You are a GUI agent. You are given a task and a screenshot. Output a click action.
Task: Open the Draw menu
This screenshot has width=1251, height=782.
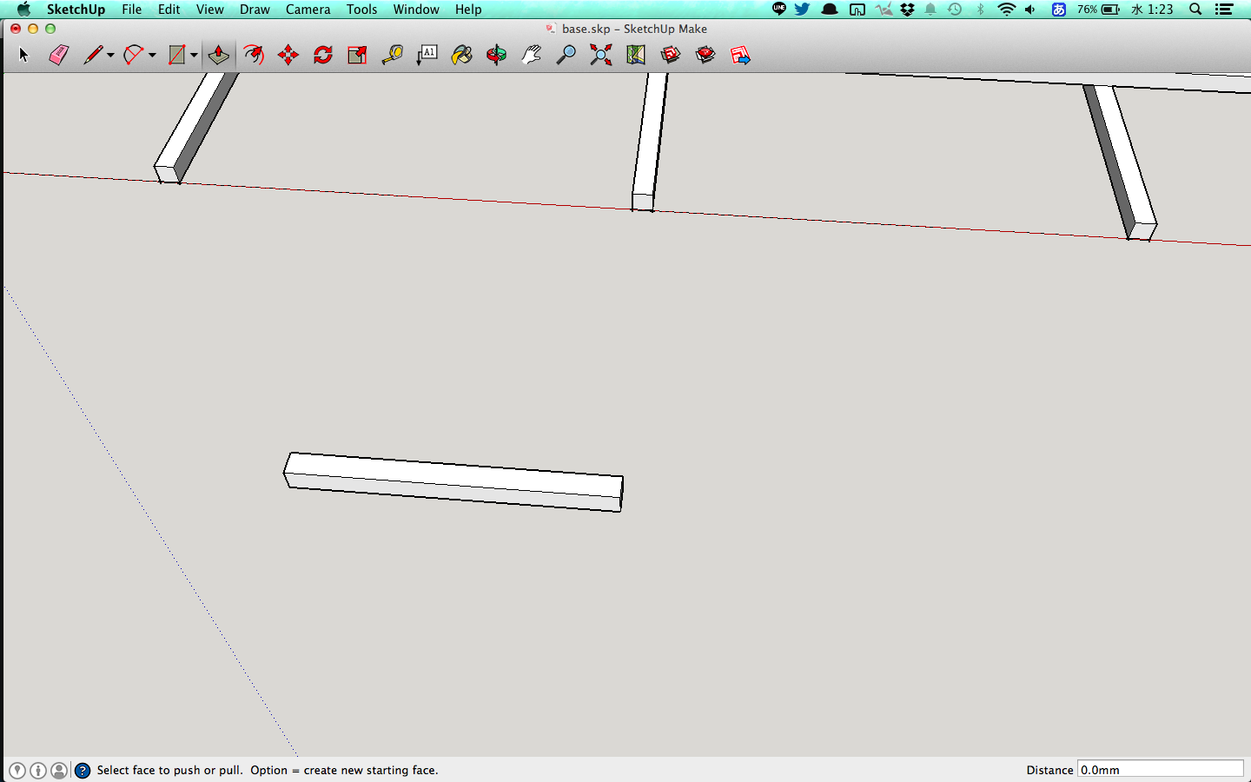coord(255,10)
